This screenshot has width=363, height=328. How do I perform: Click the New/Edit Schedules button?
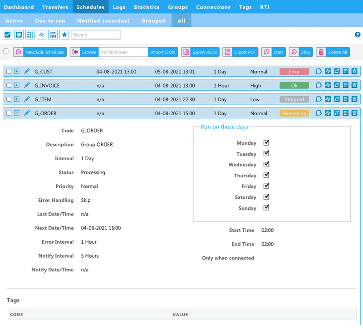click(x=40, y=52)
